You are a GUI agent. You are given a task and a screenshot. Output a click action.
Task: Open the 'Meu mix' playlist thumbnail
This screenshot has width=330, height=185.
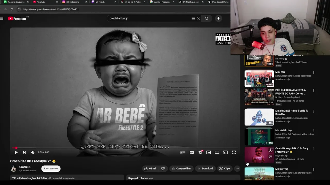point(259,79)
